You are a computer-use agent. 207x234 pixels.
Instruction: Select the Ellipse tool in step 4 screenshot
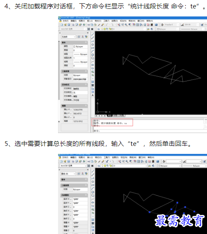93,65
